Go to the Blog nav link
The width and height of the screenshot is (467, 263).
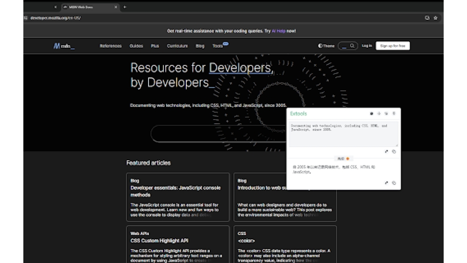[x=200, y=46]
